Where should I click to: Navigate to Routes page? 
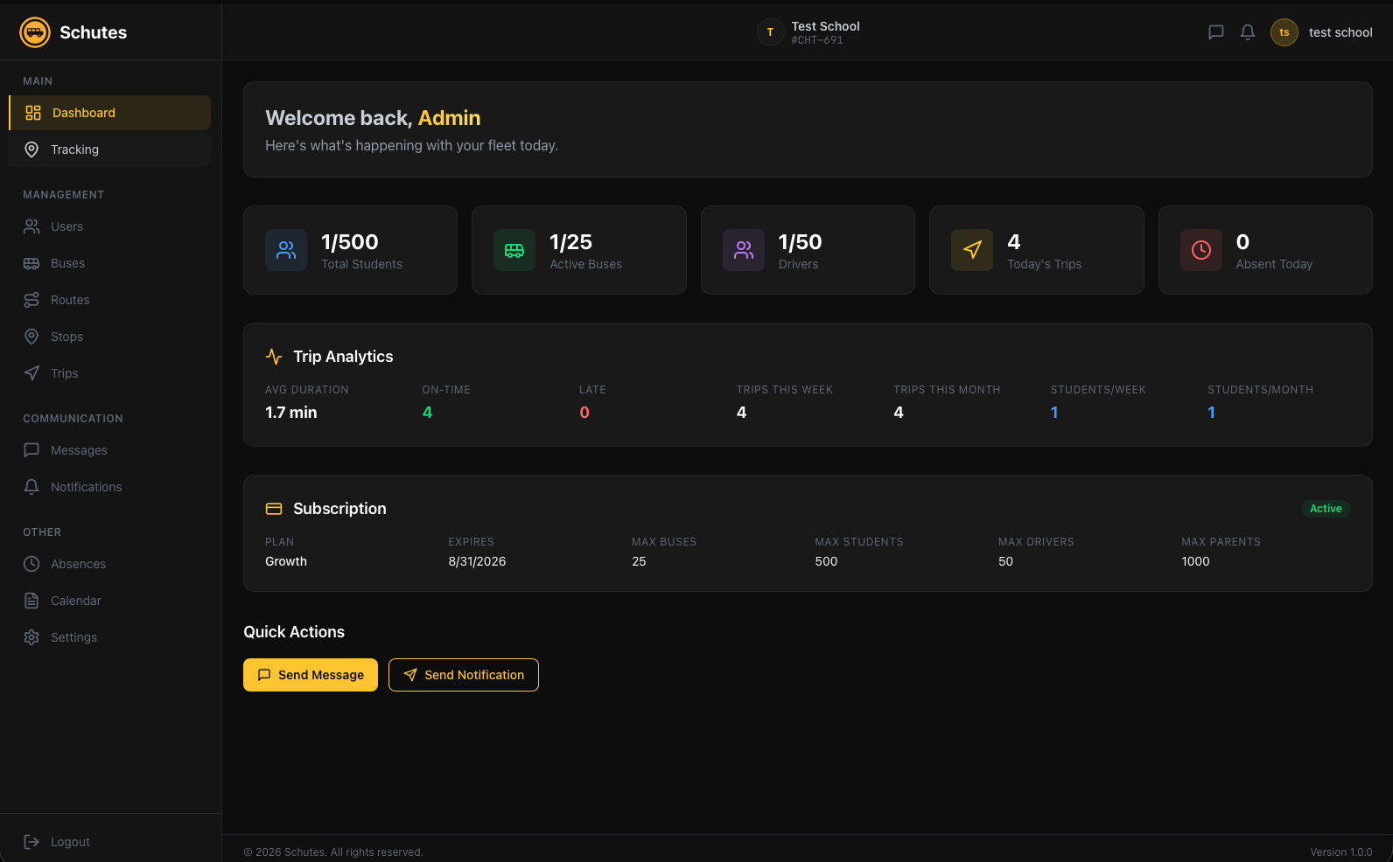[x=110, y=300]
